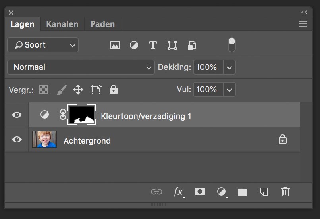Add a layer style with fx icon
This screenshot has width=320, height=219.
tap(179, 192)
